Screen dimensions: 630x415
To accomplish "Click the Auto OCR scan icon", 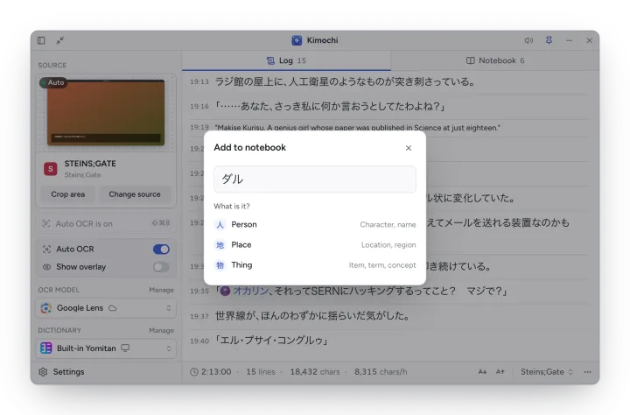I will coord(46,250).
